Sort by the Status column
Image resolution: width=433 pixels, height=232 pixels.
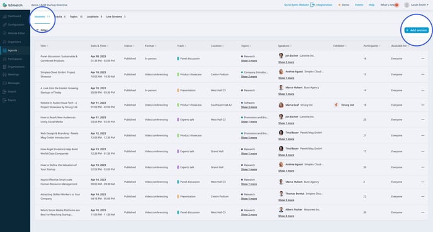pos(129,46)
